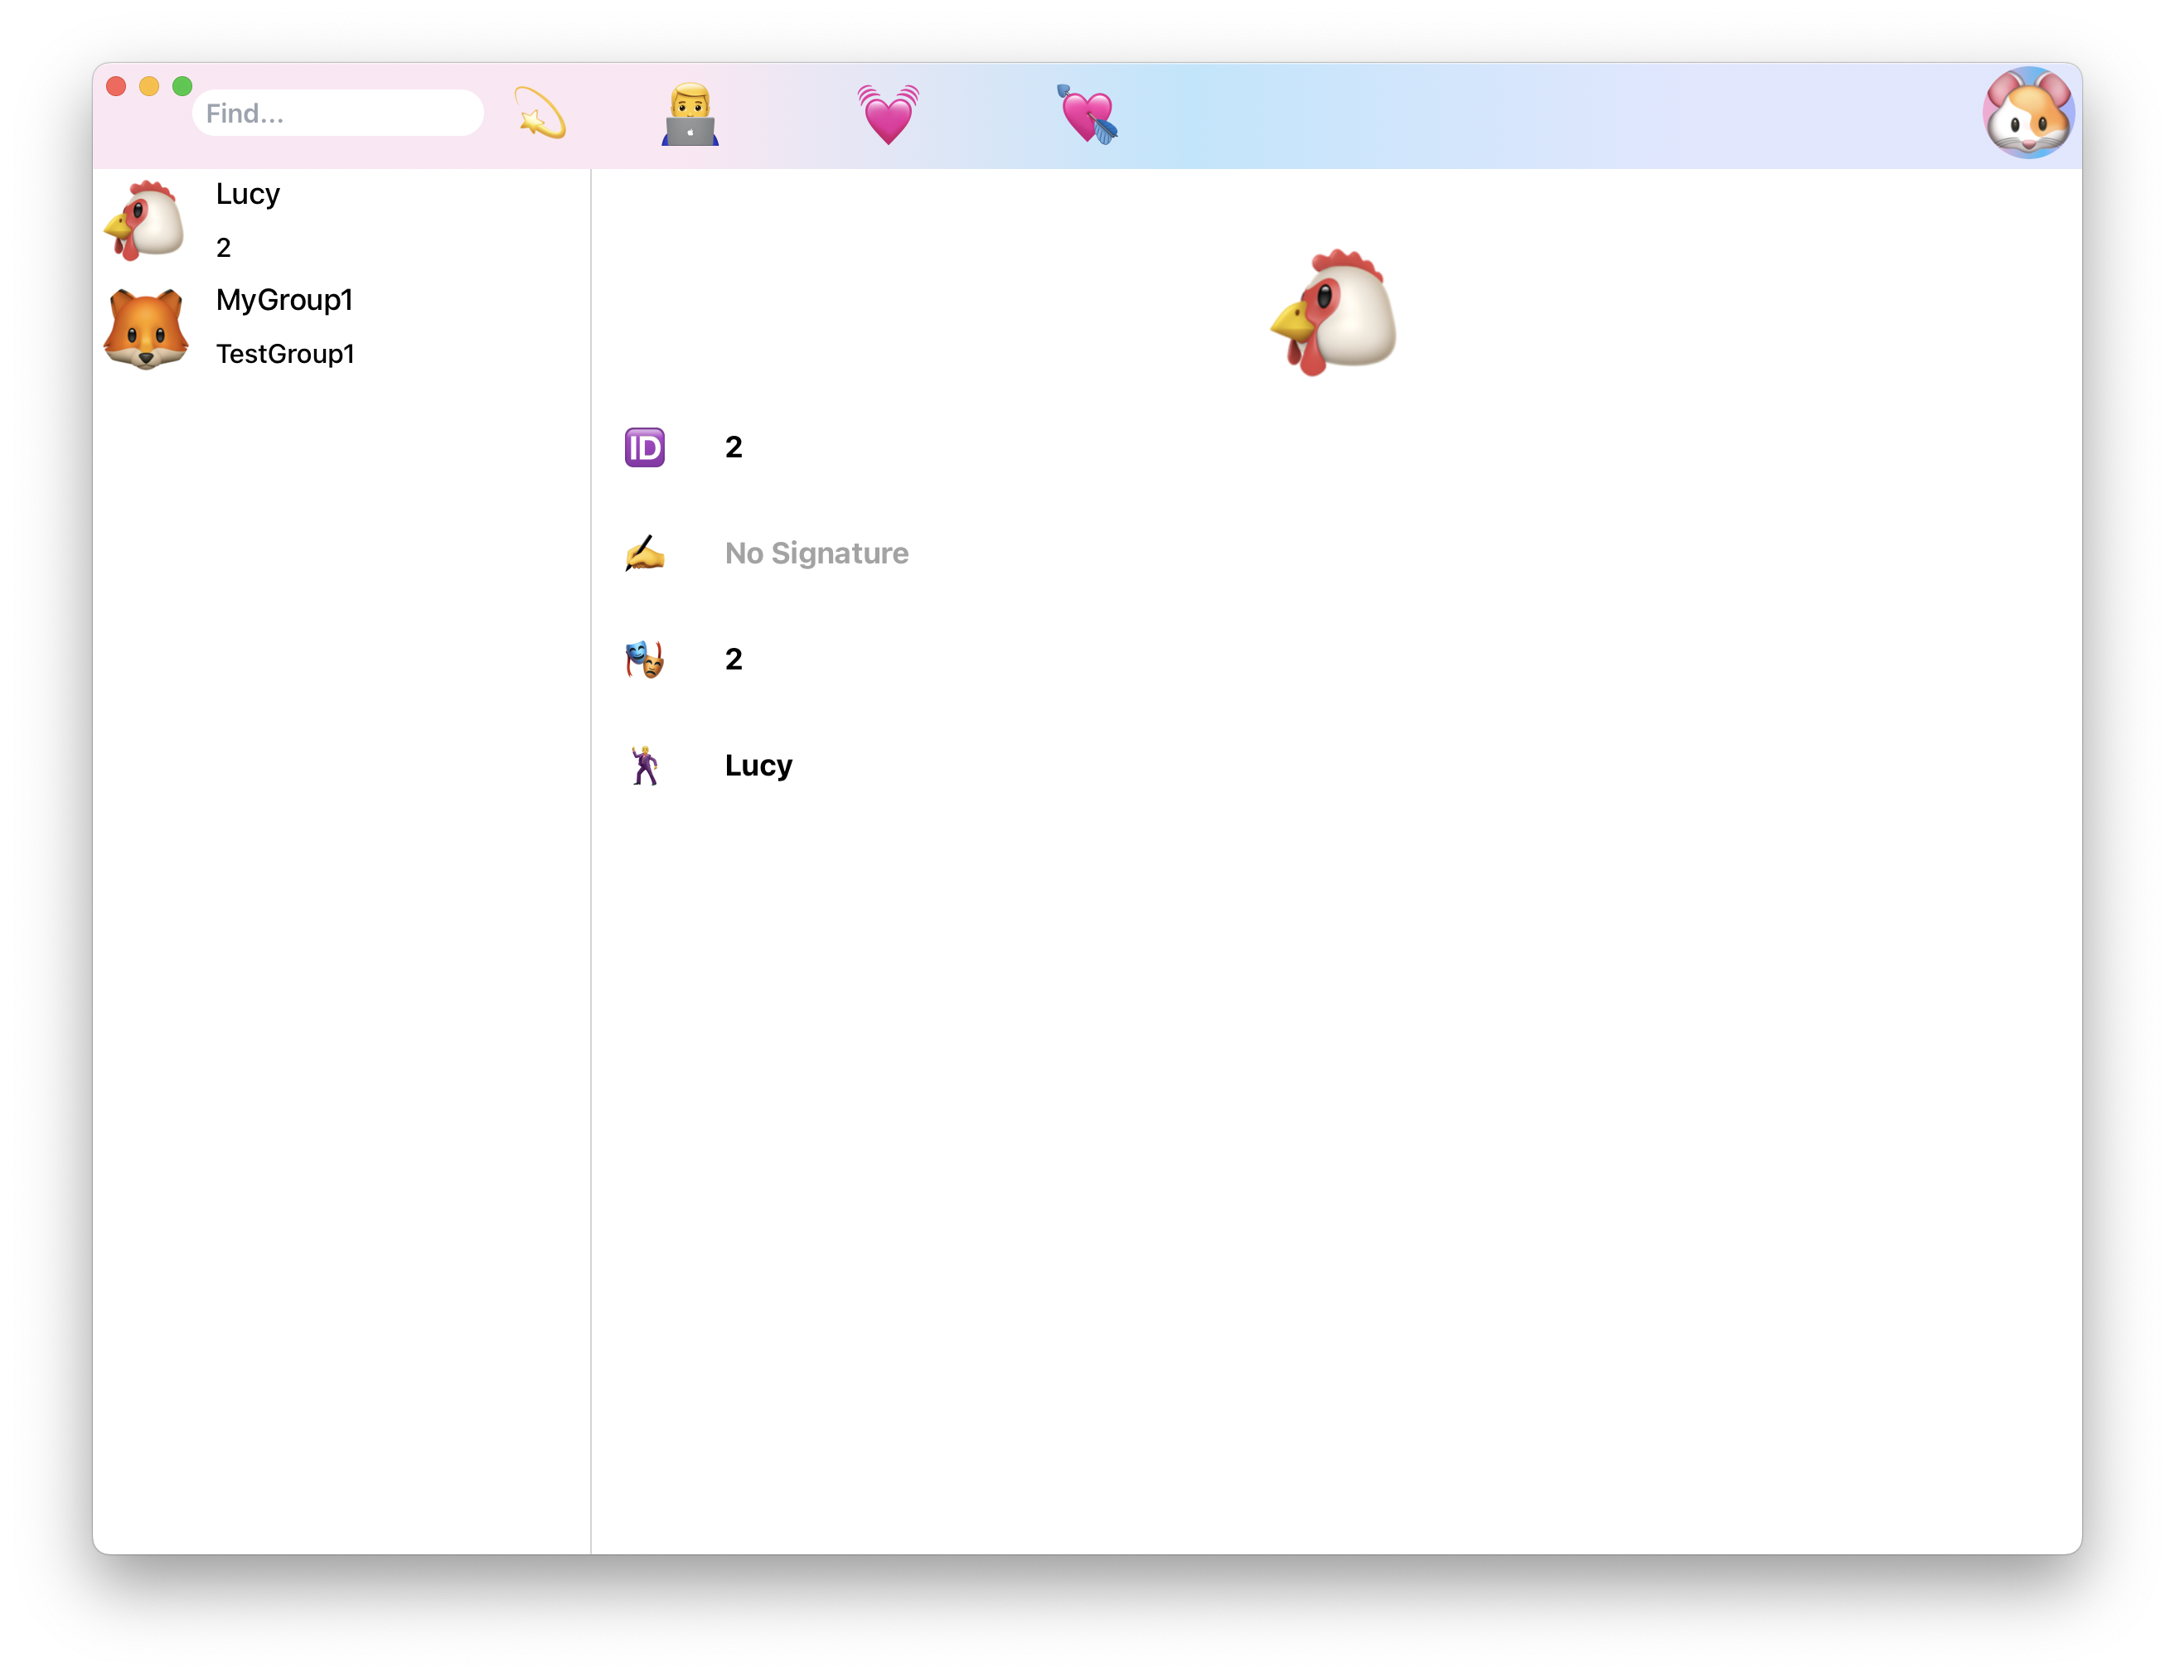This screenshot has height=1677, width=2175.
Task: Click the writing hand signature icon
Action: (644, 553)
